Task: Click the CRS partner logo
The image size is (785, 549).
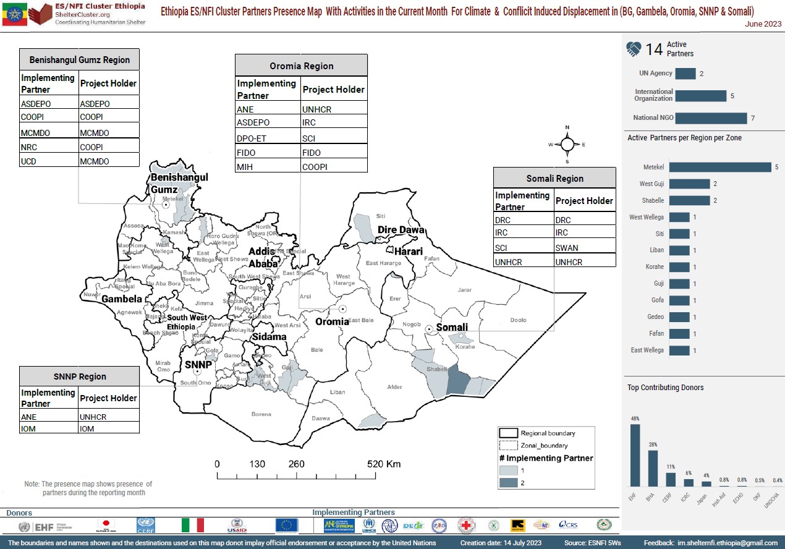Action: click(568, 525)
